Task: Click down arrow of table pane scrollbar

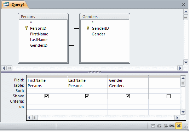Action: pos(186,62)
